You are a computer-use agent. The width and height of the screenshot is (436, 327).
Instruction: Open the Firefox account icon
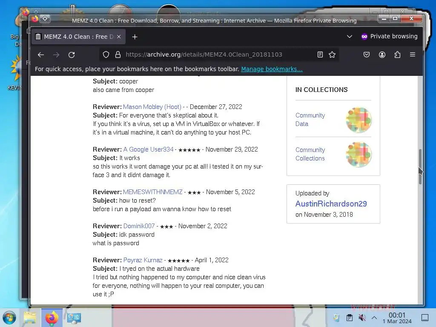[382, 54]
